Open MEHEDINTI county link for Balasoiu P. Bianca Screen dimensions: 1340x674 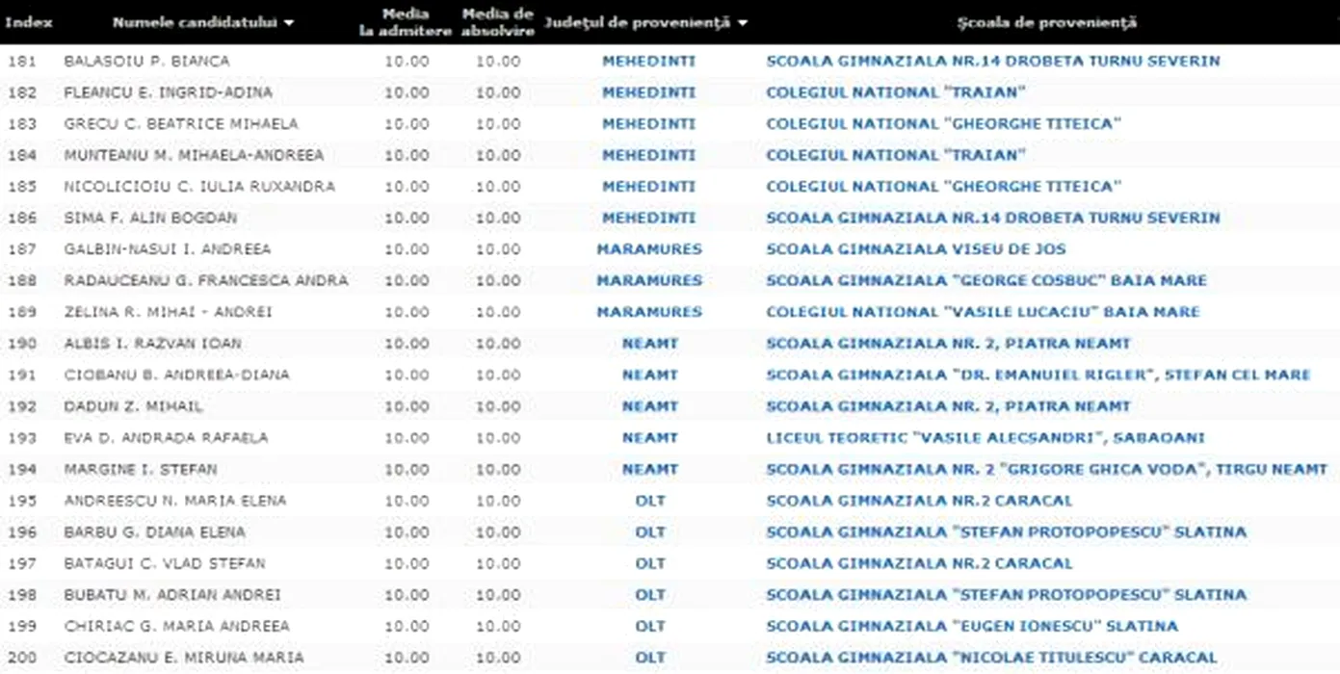point(648,61)
